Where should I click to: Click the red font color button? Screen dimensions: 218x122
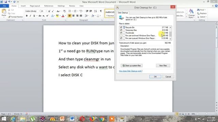63,16
